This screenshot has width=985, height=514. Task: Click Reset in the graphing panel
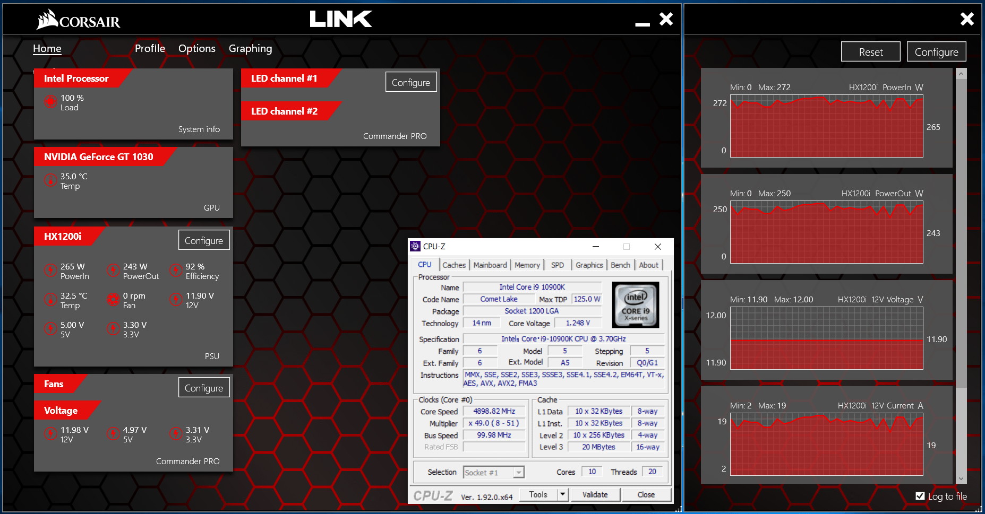pyautogui.click(x=871, y=52)
